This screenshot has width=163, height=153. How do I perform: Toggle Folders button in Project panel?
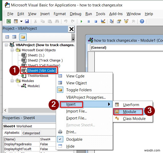23,37
